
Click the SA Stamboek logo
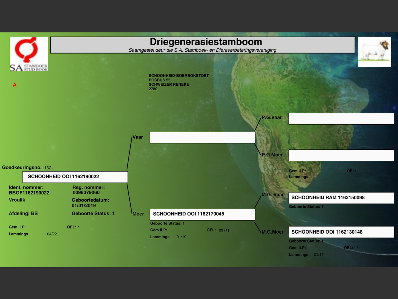tap(29, 54)
